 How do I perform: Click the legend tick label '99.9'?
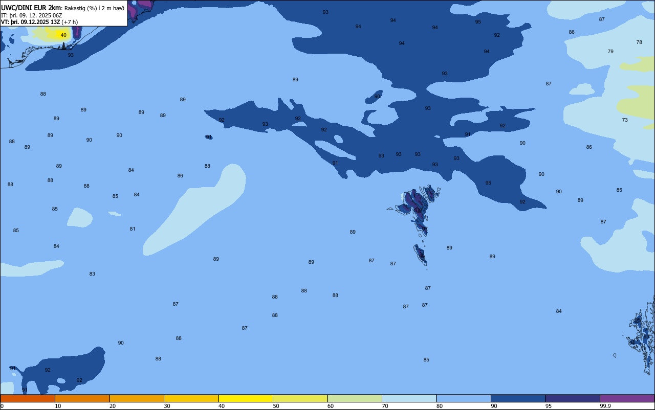click(x=605, y=406)
